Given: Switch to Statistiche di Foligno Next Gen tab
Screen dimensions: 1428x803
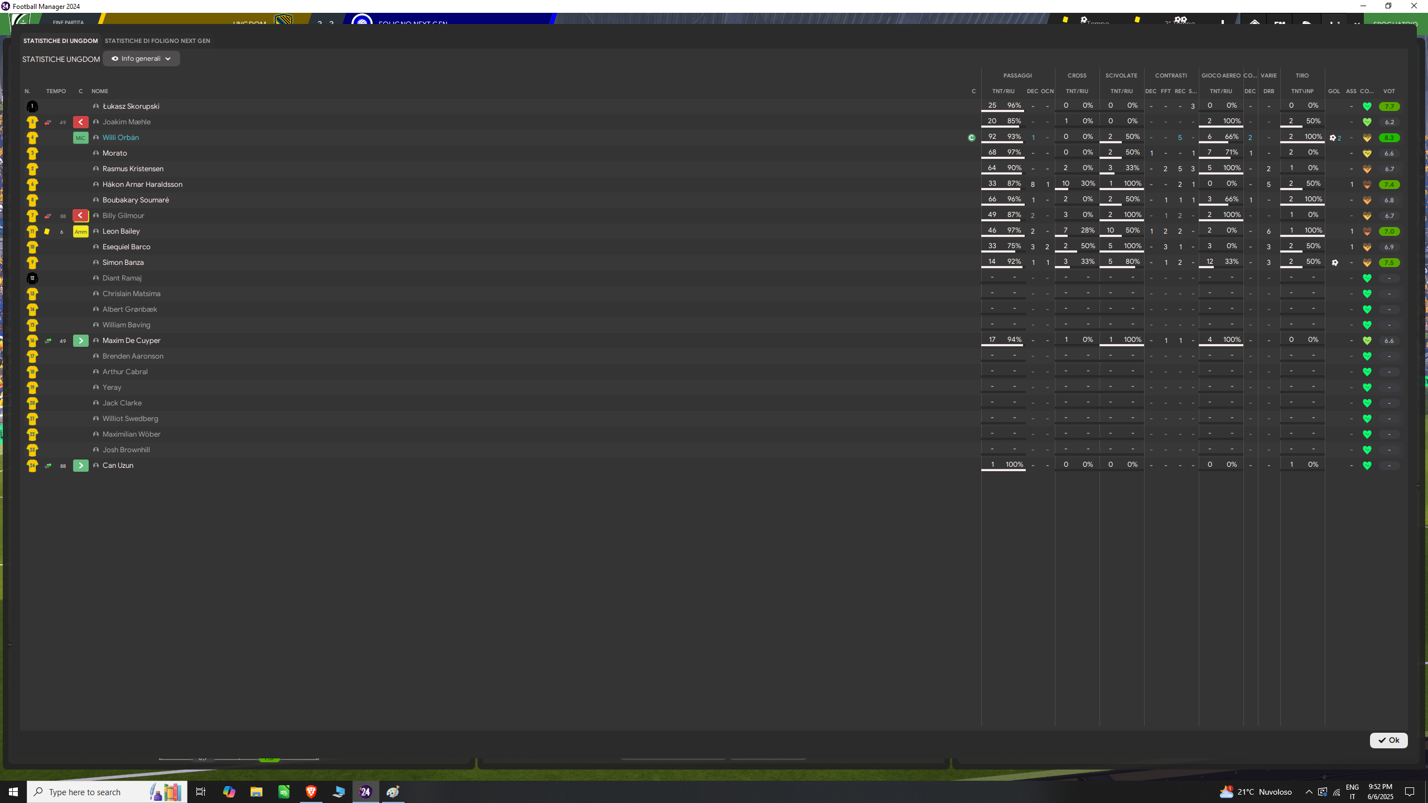Looking at the screenshot, I should tap(157, 41).
